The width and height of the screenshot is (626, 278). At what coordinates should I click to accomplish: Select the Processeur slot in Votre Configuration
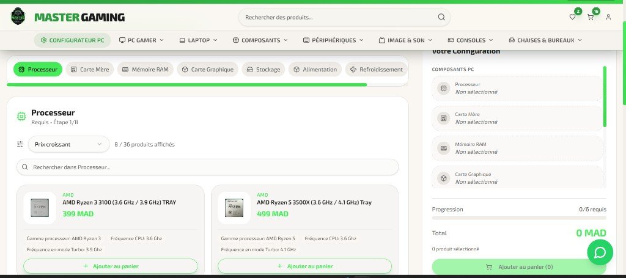click(x=517, y=88)
